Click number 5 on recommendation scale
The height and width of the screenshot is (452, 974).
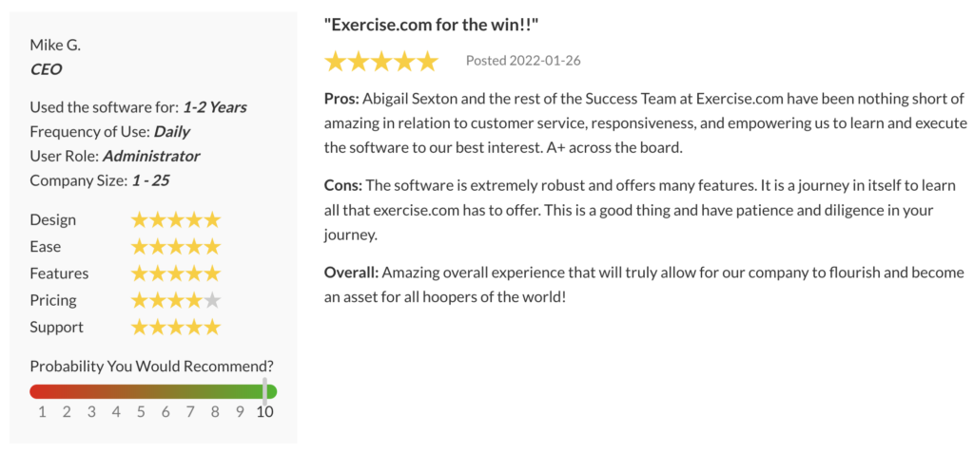[141, 412]
